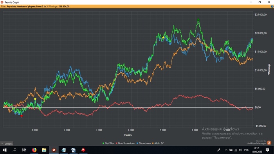
Task: Open Windows taskbar search
Action: pos(14,150)
